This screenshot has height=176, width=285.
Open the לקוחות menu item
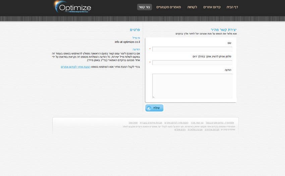point(192,7)
